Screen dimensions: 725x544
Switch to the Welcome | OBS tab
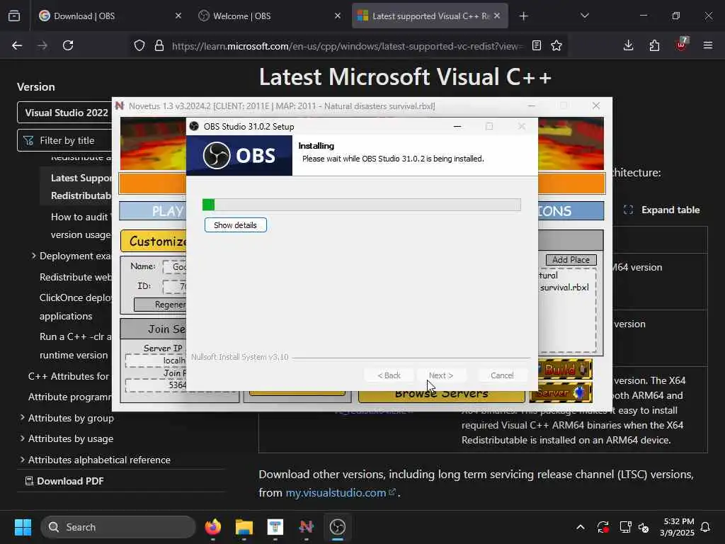tap(269, 16)
